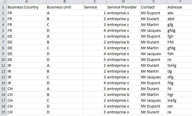
Task: Click the Service Provider header cell
Action: [x=123, y=7]
